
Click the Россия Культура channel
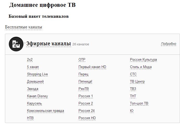(143, 60)
